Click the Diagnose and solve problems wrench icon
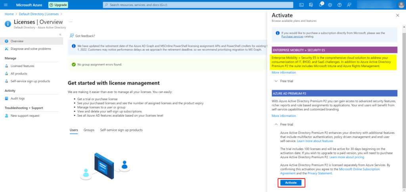 click(6, 49)
